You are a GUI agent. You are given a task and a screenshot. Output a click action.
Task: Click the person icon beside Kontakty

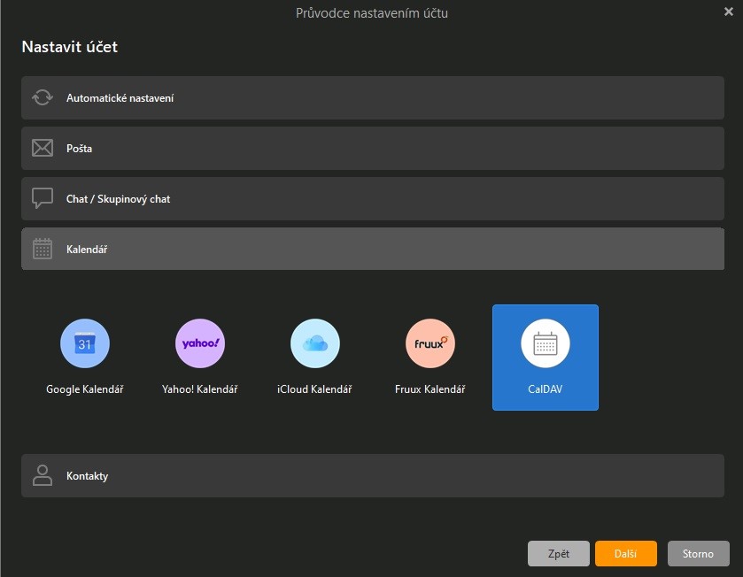(x=43, y=475)
